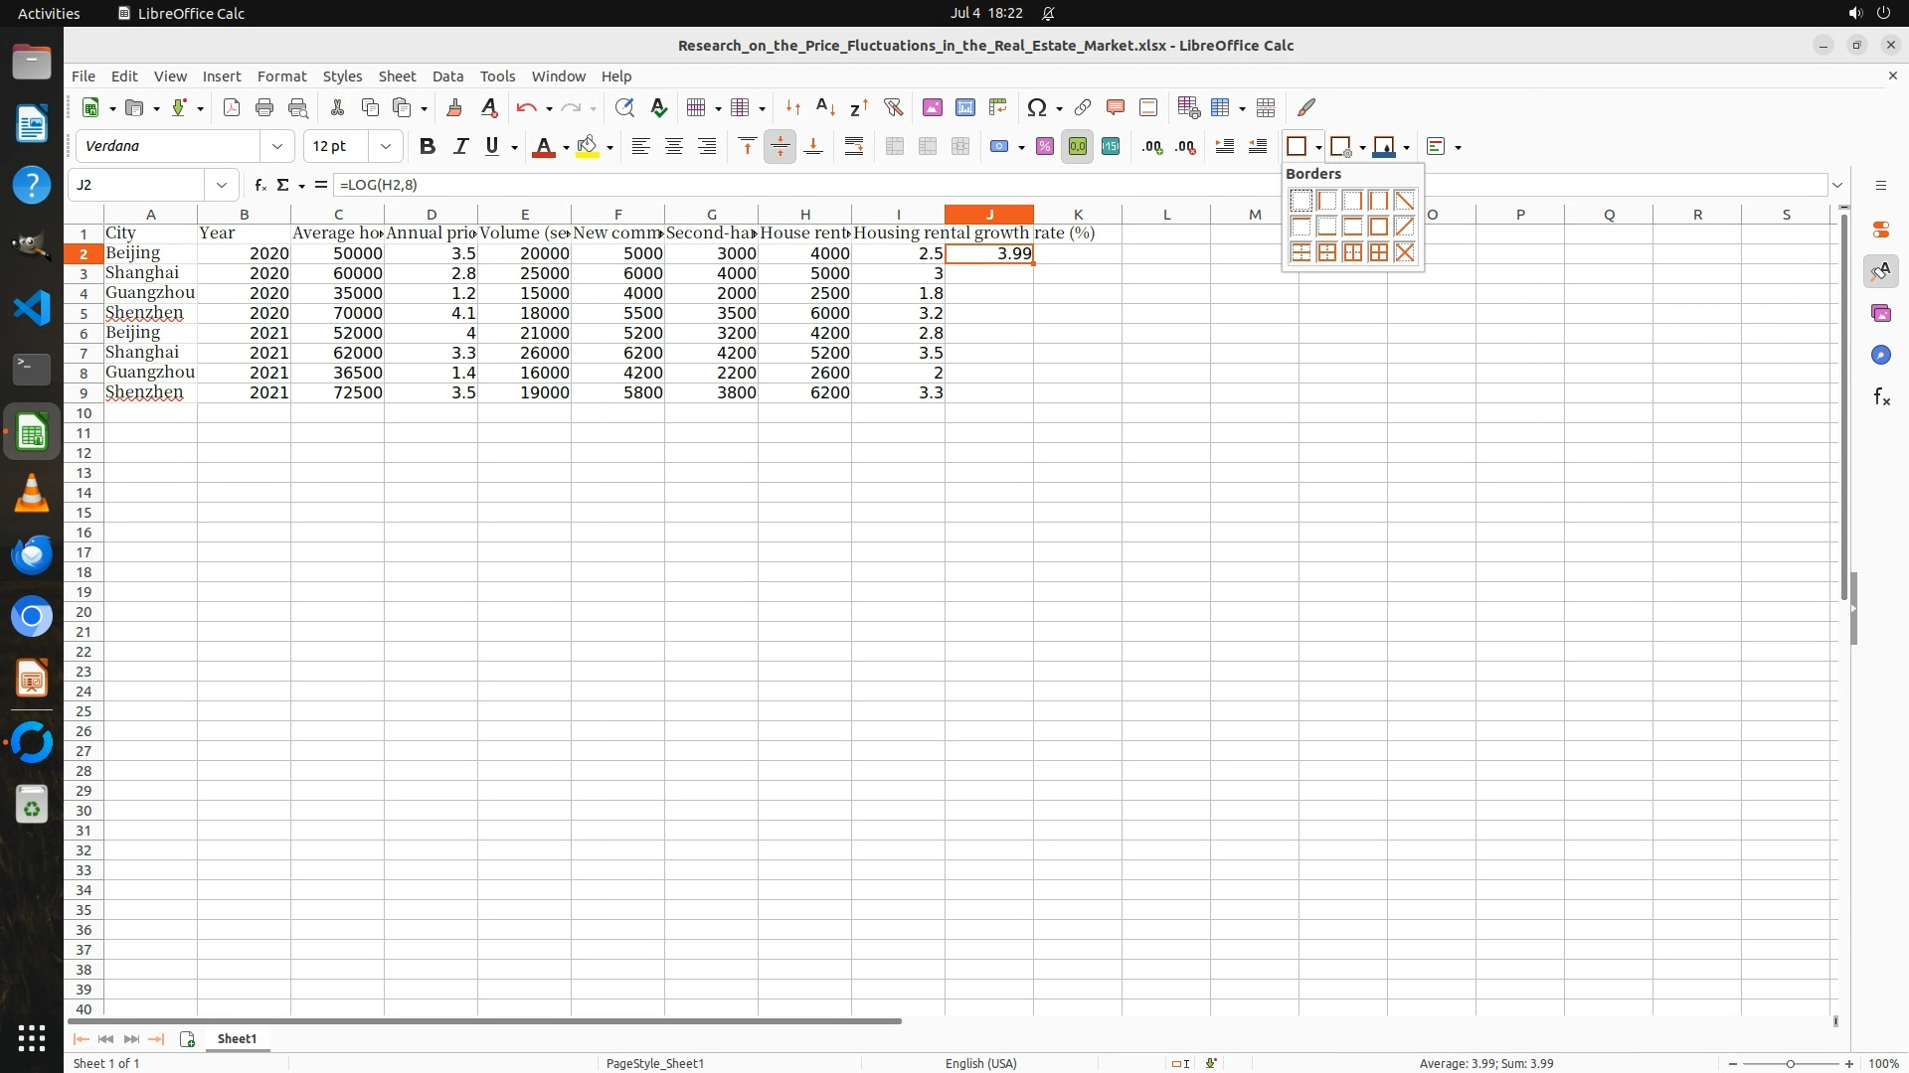Open the Sheet menu

tap(397, 77)
